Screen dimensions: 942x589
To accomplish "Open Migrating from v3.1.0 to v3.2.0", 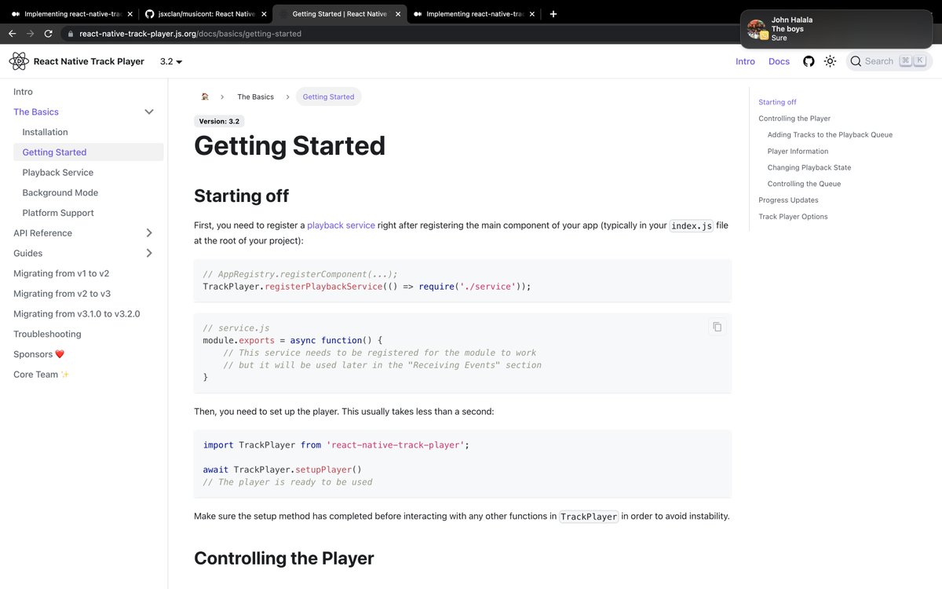I will click(77, 314).
